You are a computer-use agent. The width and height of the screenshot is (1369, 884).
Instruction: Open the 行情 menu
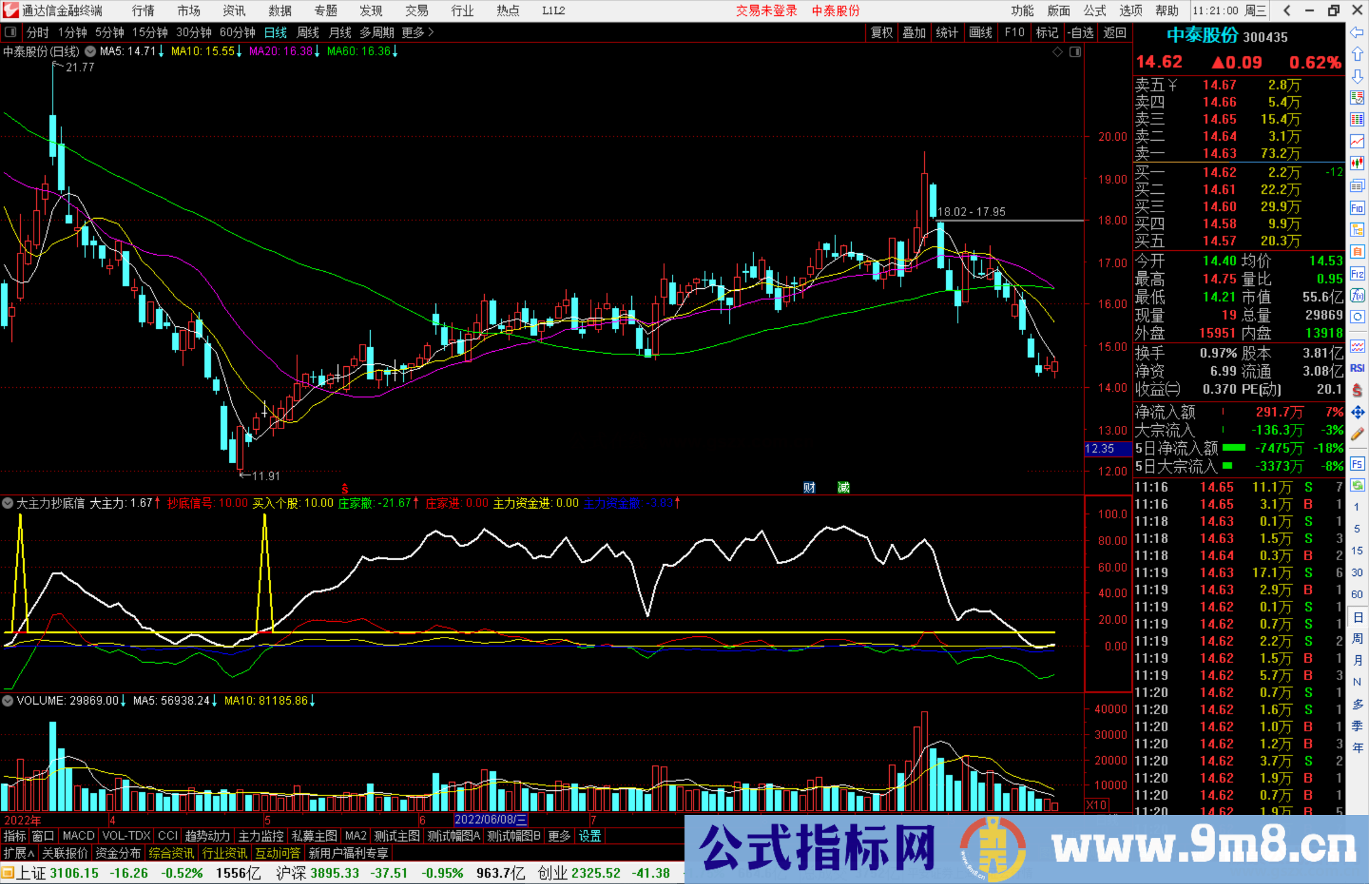pyautogui.click(x=143, y=11)
